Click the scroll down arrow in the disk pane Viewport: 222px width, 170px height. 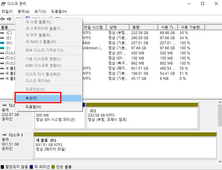tap(220, 161)
